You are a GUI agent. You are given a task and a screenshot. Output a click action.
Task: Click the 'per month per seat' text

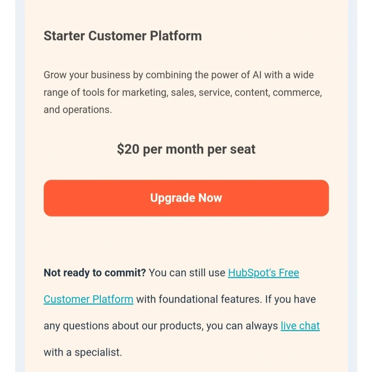199,150
